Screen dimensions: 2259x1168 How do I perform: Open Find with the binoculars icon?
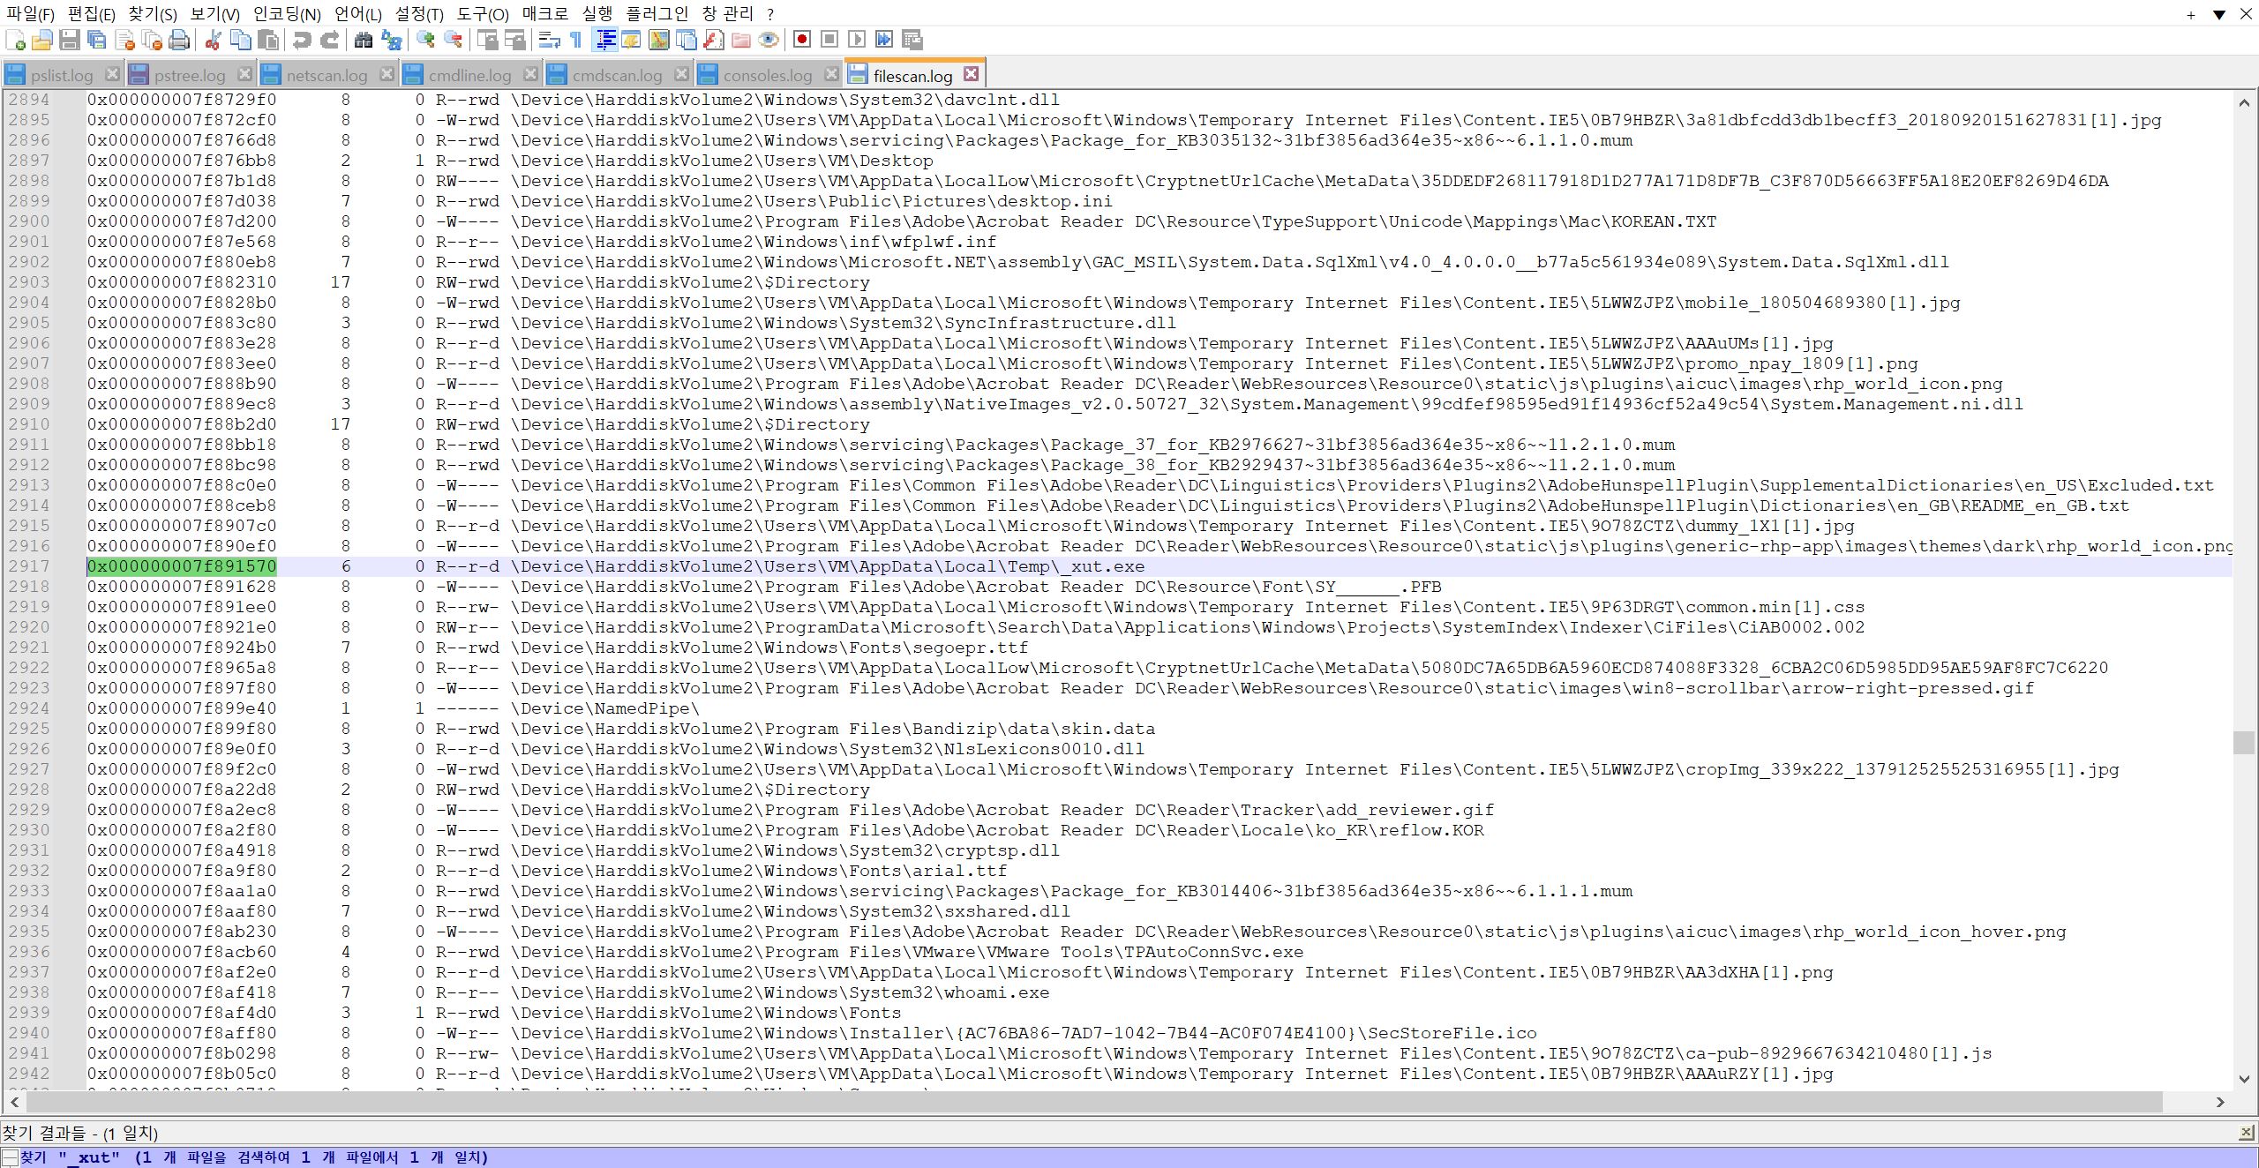click(363, 40)
